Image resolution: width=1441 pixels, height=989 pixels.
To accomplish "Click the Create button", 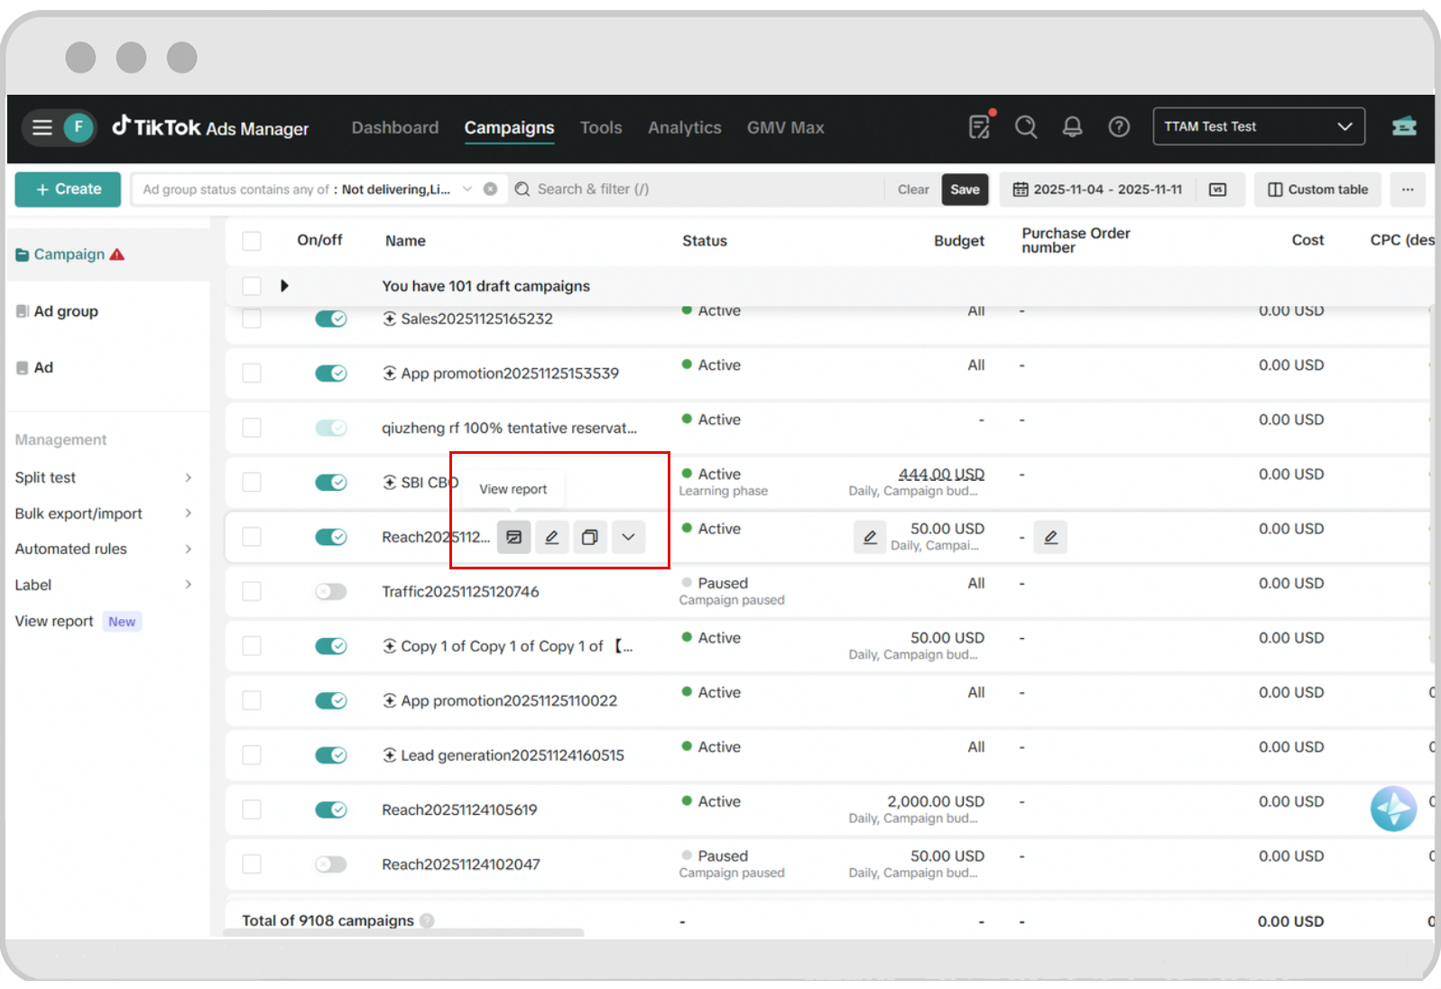I will pyautogui.click(x=68, y=189).
